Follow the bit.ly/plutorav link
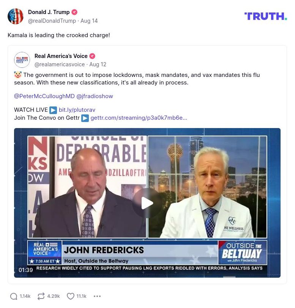The image size is (295, 308). [77, 110]
